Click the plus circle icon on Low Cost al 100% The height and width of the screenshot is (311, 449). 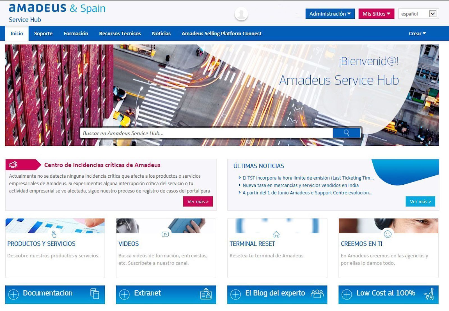coord(347,294)
